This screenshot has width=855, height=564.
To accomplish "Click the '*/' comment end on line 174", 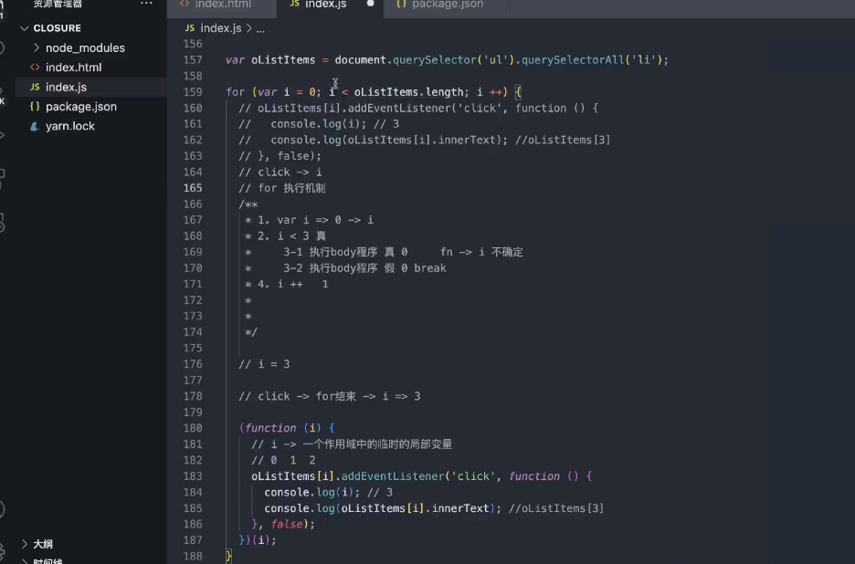I will pyautogui.click(x=251, y=332).
